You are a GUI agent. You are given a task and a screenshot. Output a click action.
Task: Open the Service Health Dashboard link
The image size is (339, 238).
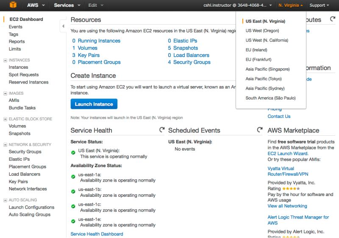tap(97, 234)
